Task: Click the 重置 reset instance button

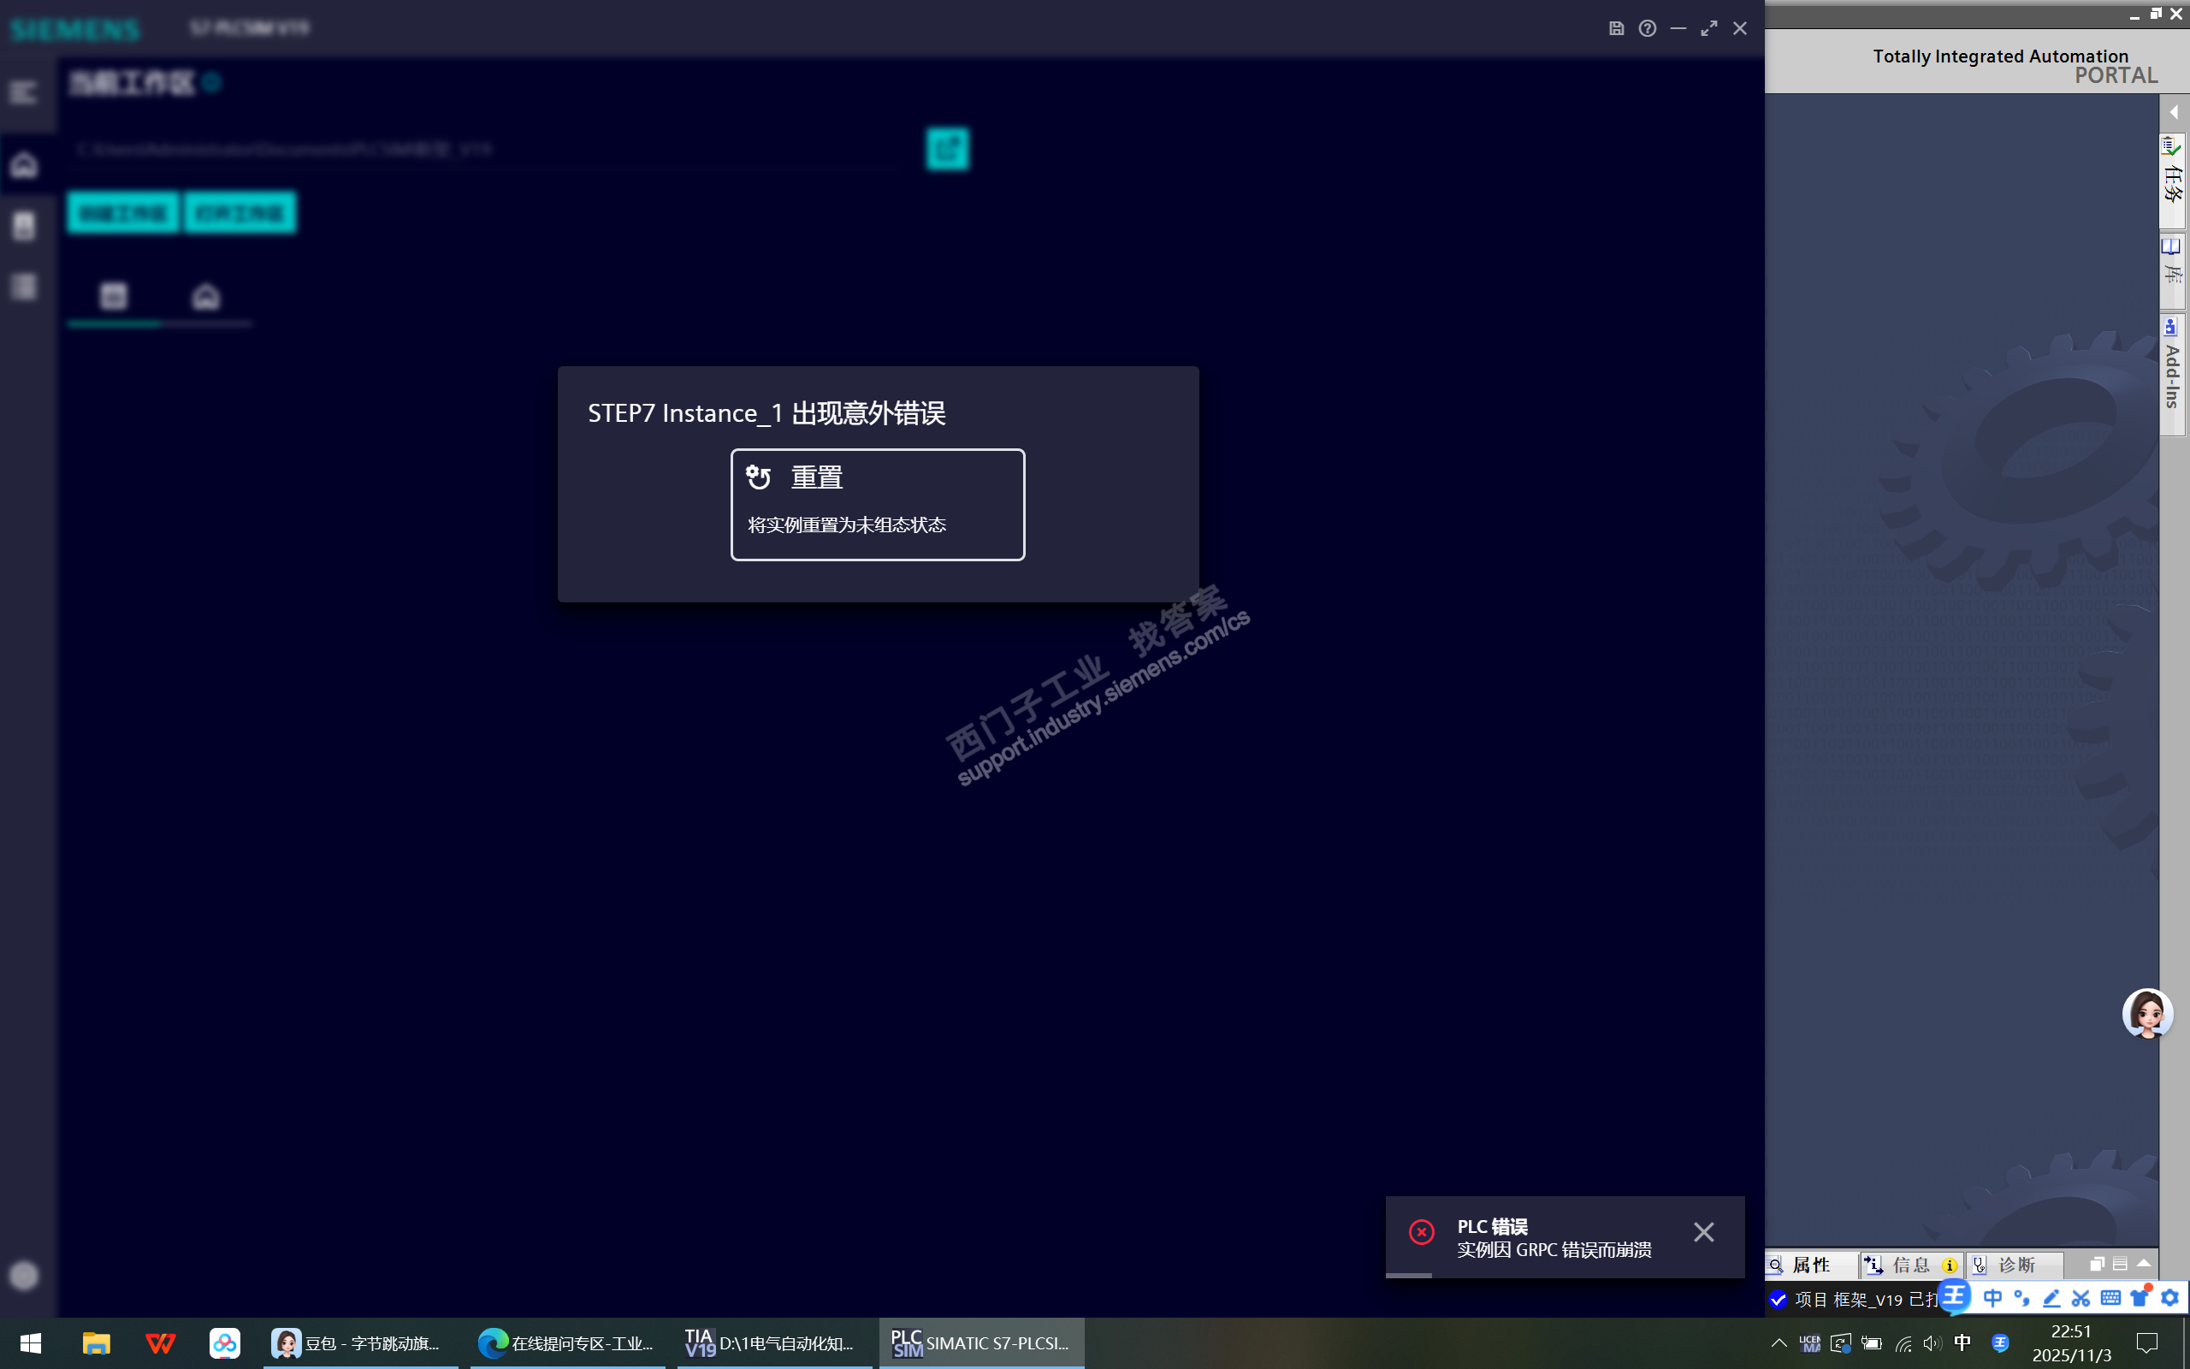Action: [877, 503]
